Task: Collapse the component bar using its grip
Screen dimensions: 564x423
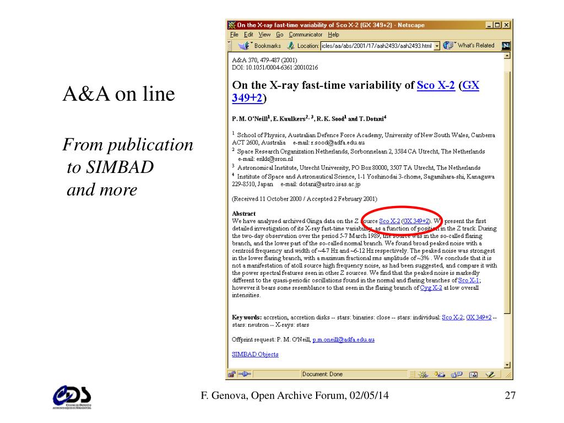Action: pos(412,375)
